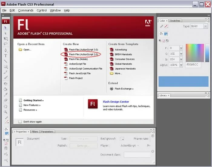Open the Window menu
The height and width of the screenshot is (167, 212).
(55, 10)
